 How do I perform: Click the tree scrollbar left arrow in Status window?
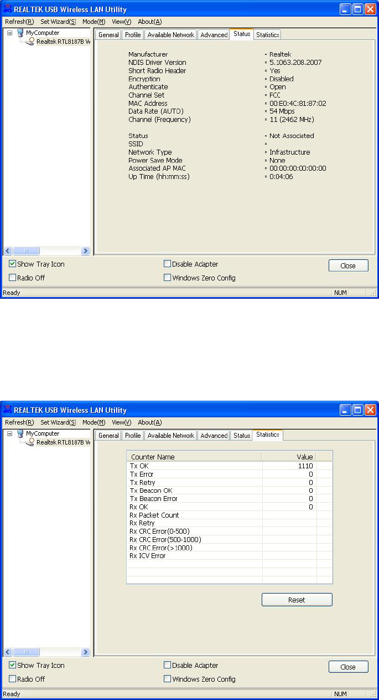click(8, 251)
